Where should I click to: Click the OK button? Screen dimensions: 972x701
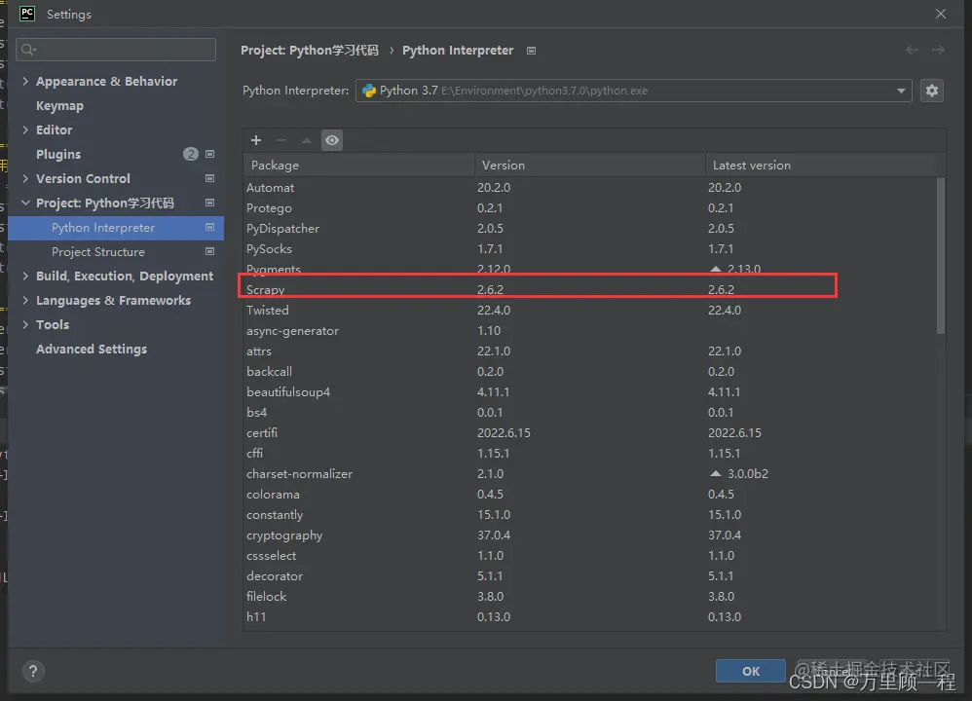[x=751, y=671]
